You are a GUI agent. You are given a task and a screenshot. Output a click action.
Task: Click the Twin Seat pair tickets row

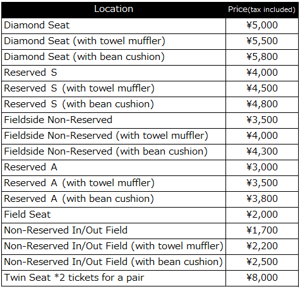[150, 278]
